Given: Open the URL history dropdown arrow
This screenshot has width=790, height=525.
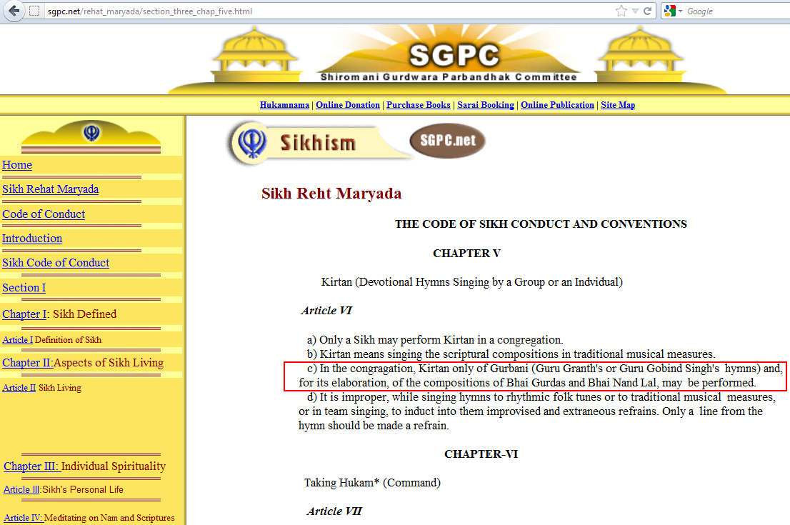Looking at the screenshot, I should coord(635,11).
